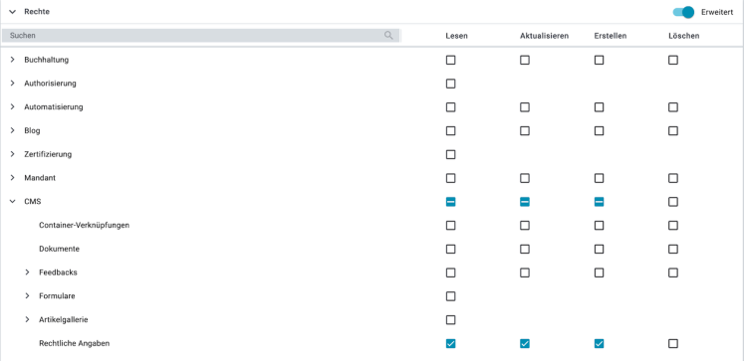Screen dimensions: 744x361
Task: Click the Aktualisieren column header
Action: 544,36
